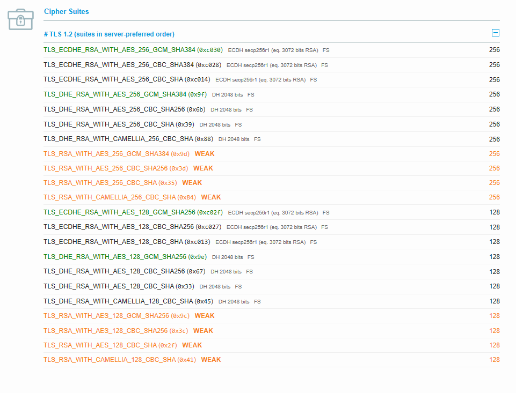Click the 128 value on the 0x9e row

tap(495, 257)
